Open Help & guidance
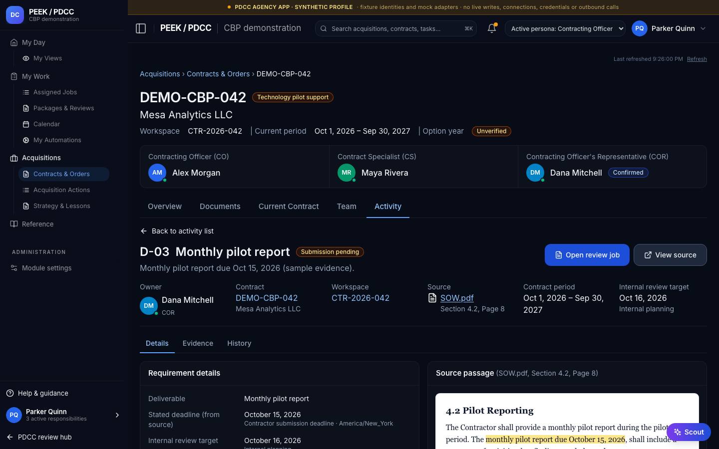Viewport: 719px width, 449px height. click(43, 393)
